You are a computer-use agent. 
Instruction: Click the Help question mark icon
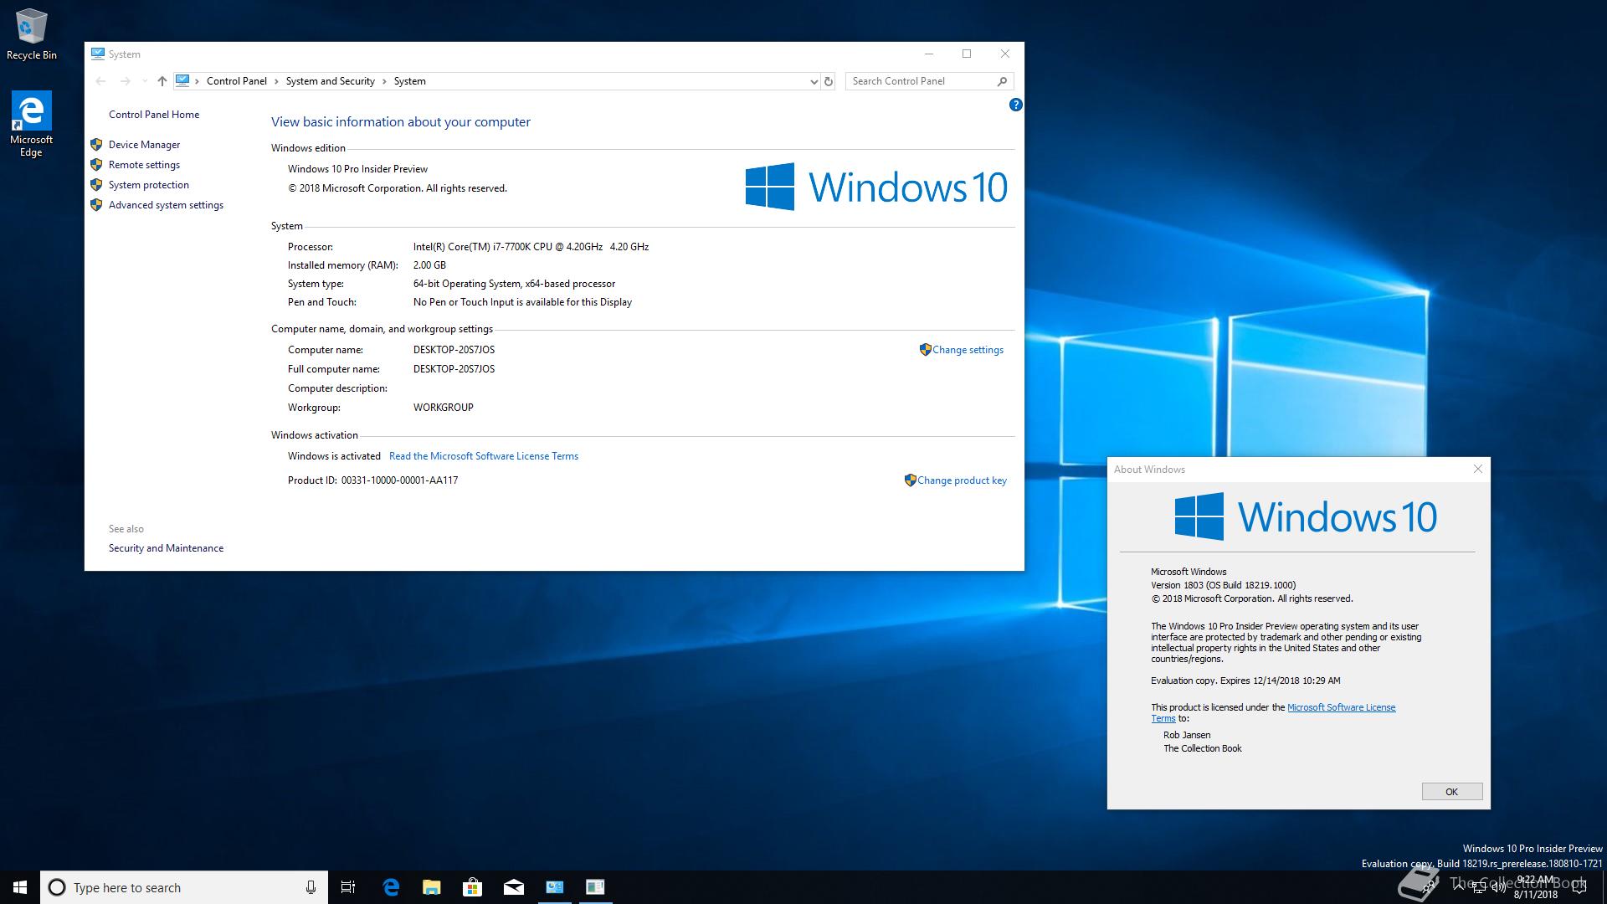point(1015,105)
